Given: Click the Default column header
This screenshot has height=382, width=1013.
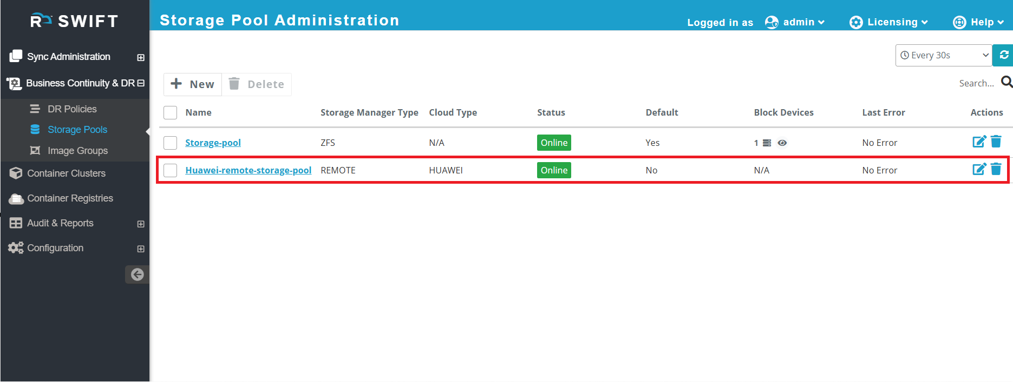Looking at the screenshot, I should point(662,112).
